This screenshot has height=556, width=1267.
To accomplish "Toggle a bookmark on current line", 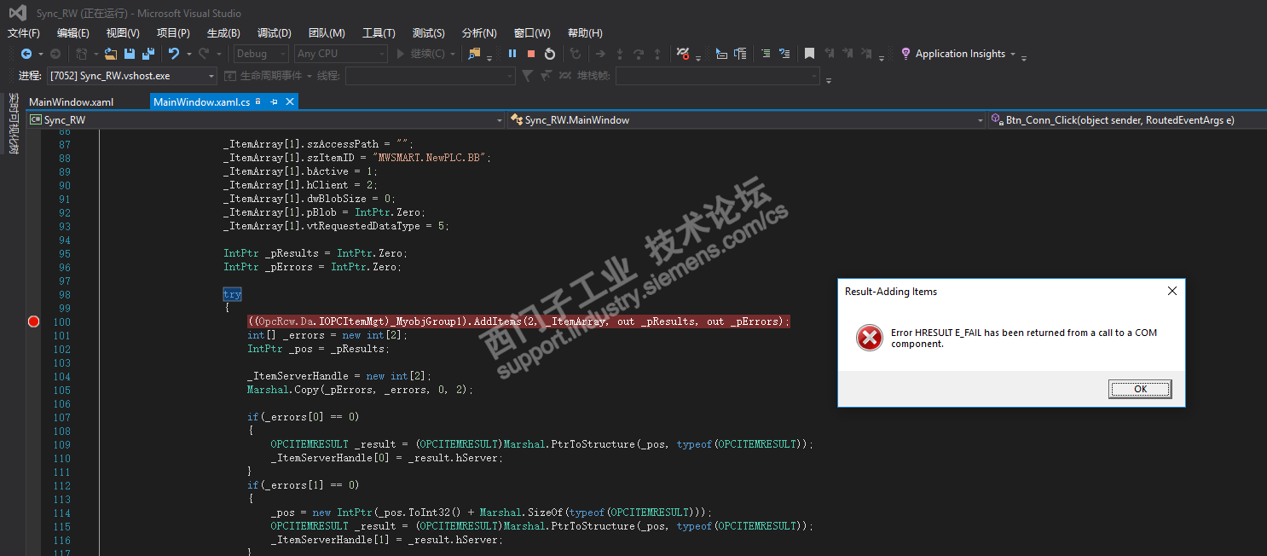I will (x=809, y=54).
